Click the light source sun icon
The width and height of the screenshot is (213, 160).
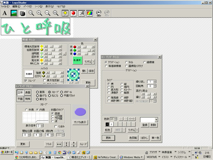coord(65,13)
